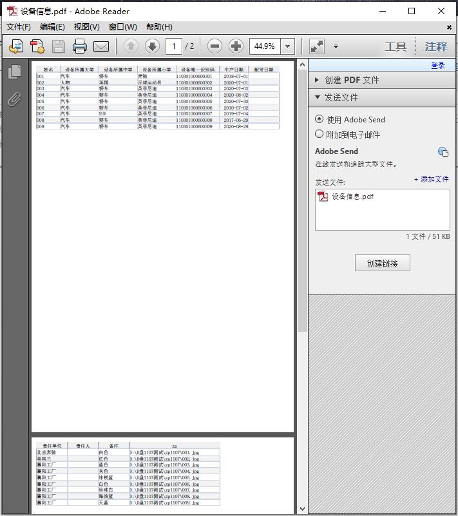Click the 生产日期 column header

pos(234,70)
